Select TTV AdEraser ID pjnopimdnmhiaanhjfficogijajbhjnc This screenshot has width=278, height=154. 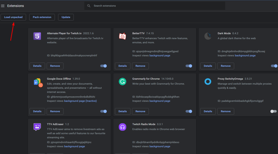click(69, 142)
